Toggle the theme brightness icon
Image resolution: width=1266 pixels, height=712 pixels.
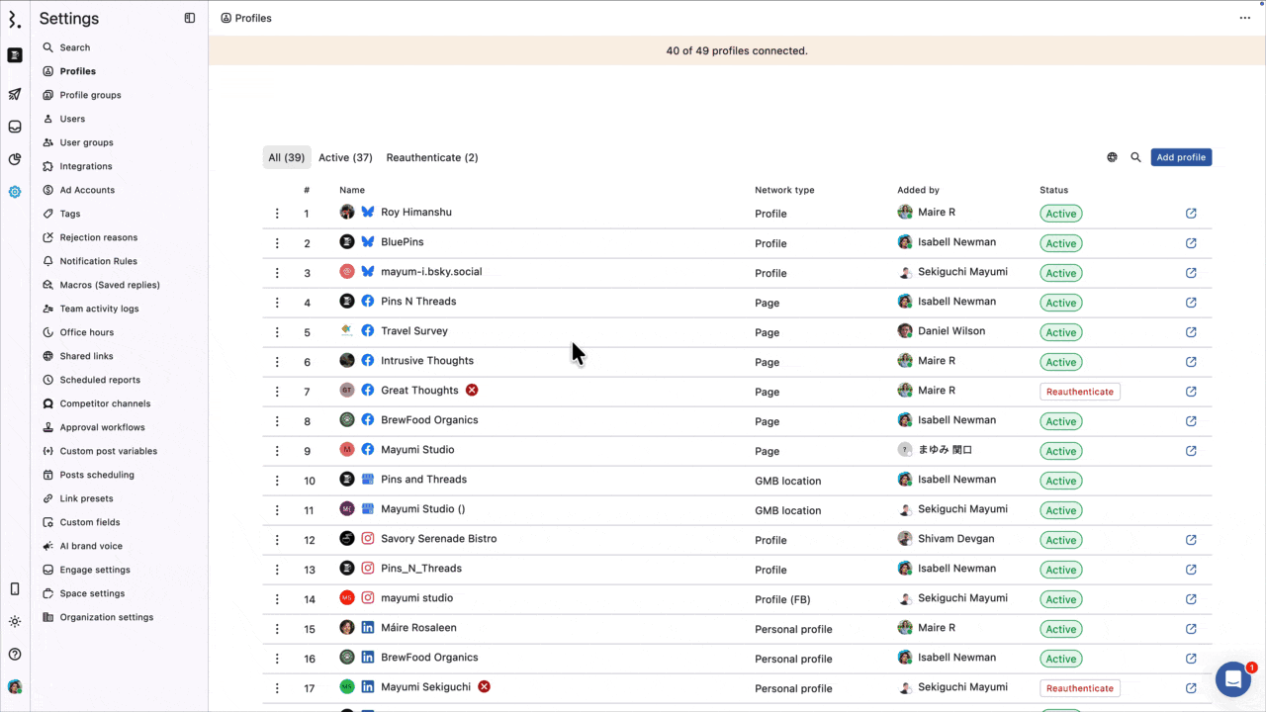pyautogui.click(x=15, y=622)
